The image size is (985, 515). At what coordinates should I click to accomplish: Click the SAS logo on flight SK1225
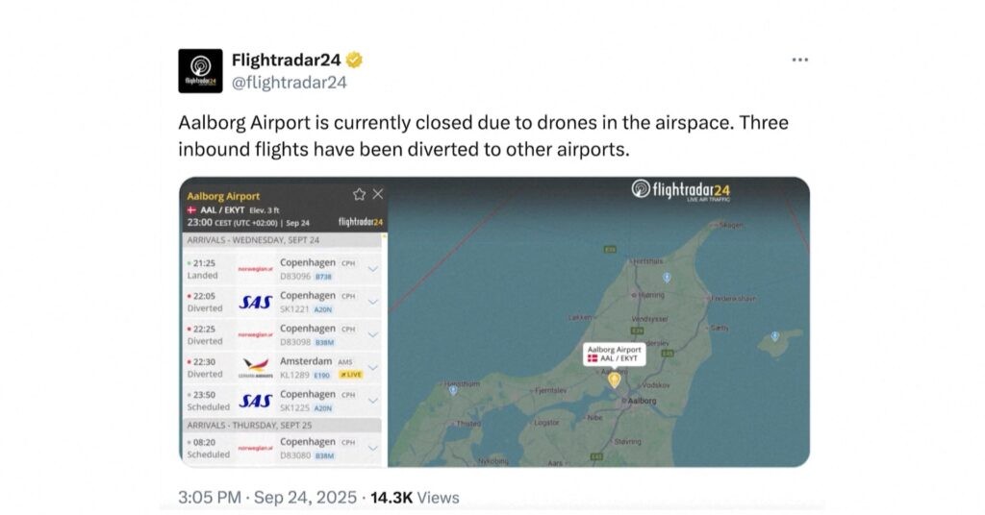coord(256,401)
